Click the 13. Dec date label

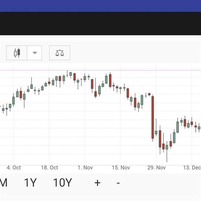pos(192,167)
